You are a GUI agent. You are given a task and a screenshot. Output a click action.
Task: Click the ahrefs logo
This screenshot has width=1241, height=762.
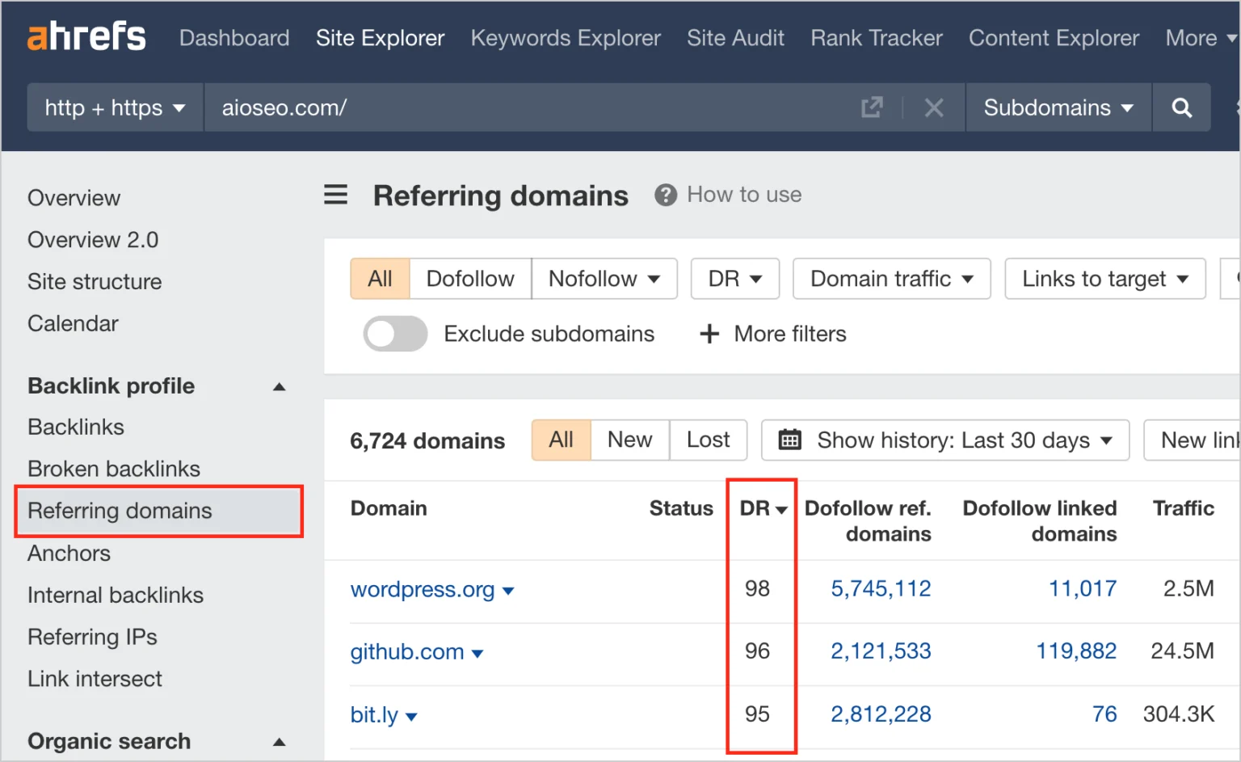click(x=86, y=36)
